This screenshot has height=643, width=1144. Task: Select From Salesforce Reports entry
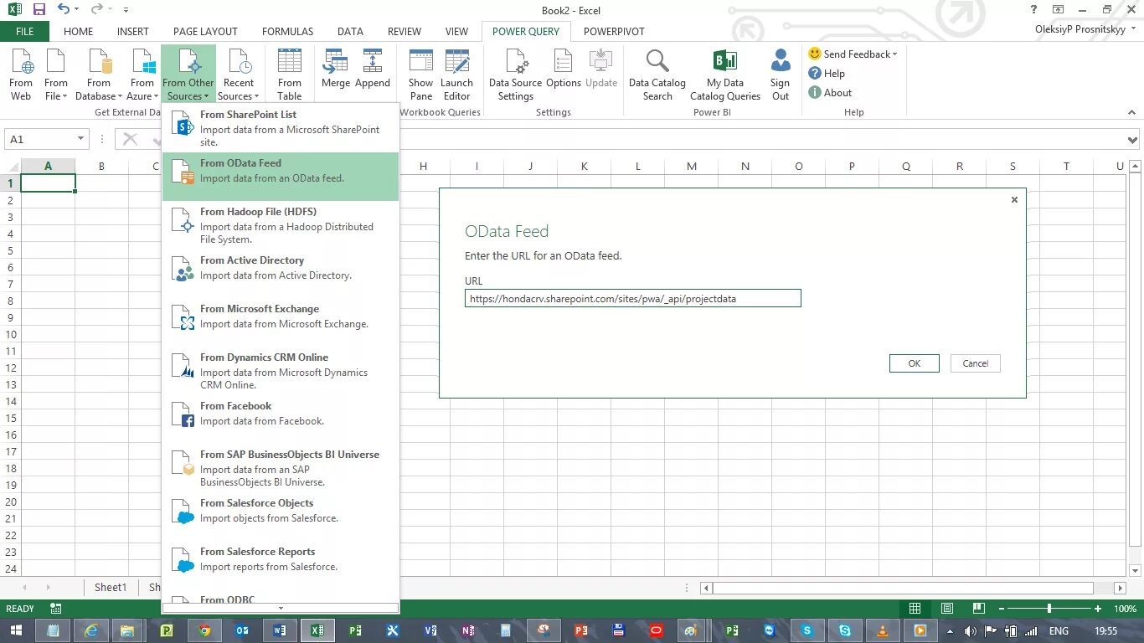point(281,564)
